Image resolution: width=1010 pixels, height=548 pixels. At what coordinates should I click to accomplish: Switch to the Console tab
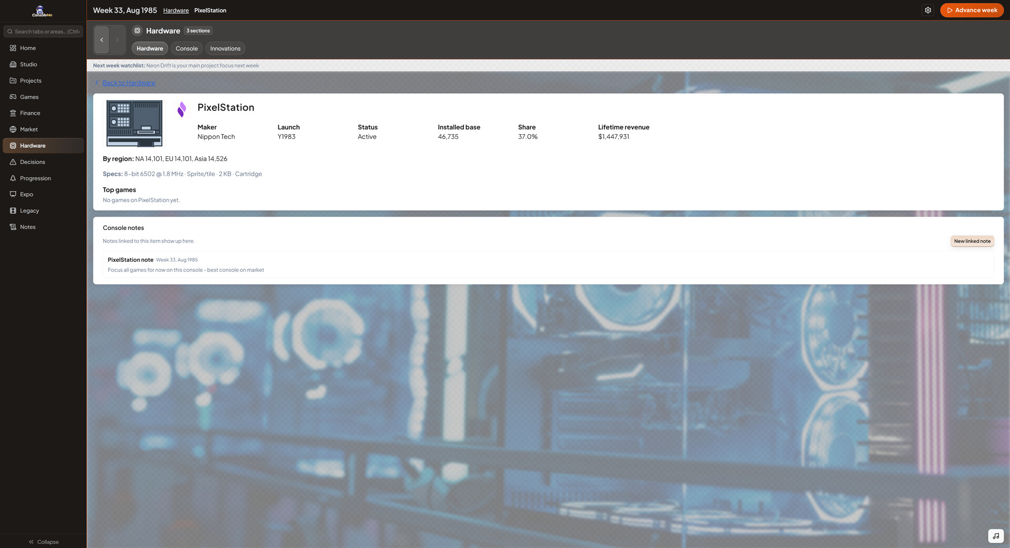[186, 48]
